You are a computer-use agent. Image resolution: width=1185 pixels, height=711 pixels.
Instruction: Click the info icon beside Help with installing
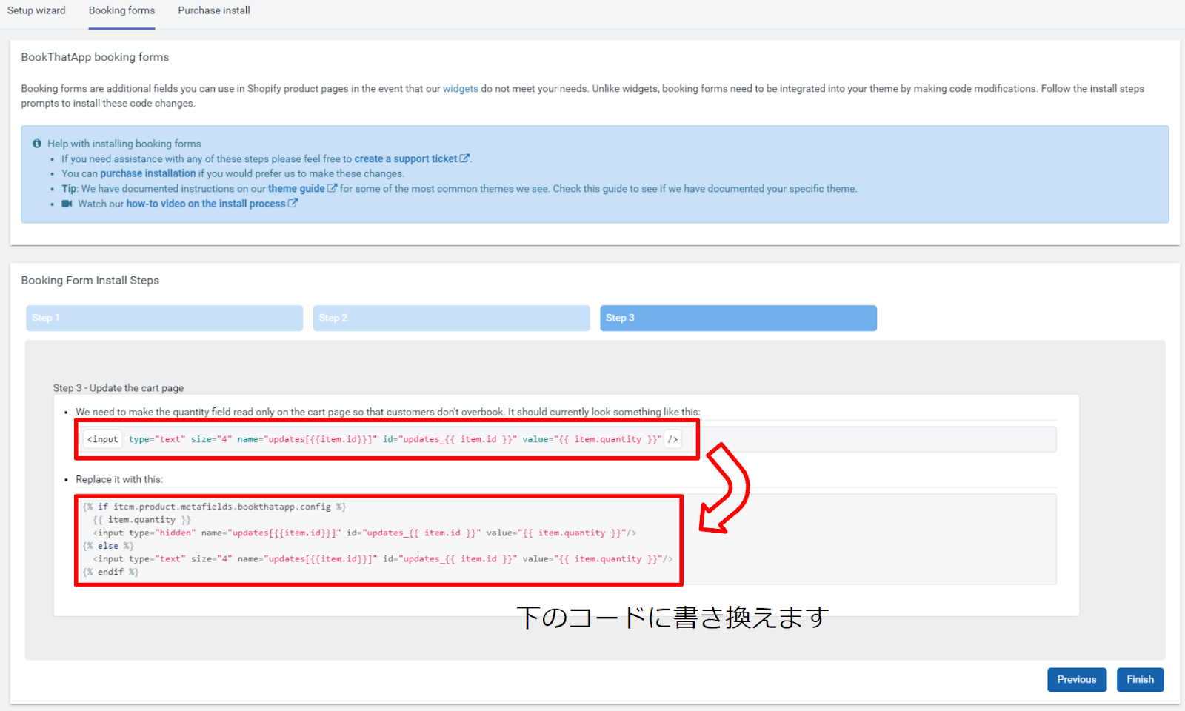(x=37, y=144)
